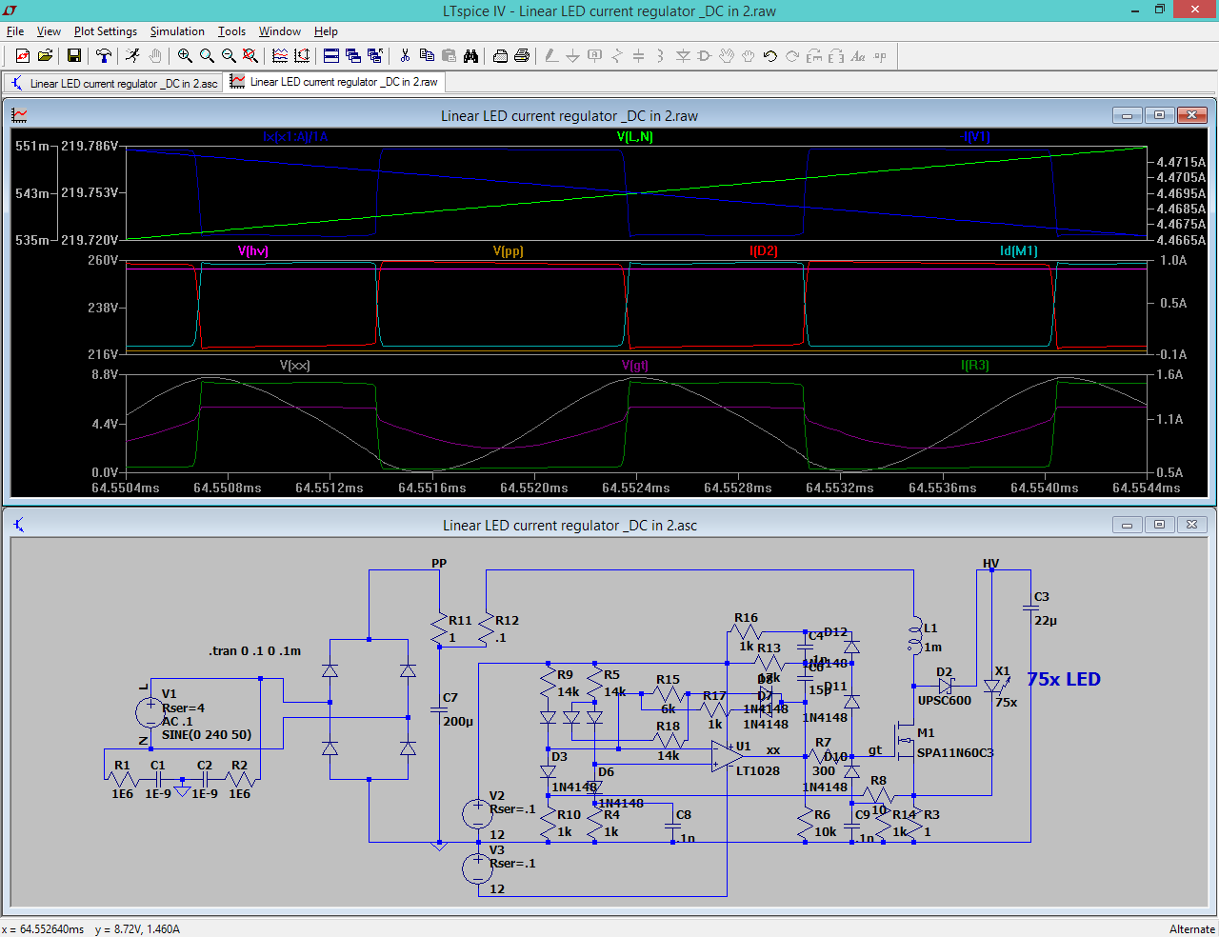
Task: Minimize the waveform .raw child window
Action: [x=1127, y=115]
